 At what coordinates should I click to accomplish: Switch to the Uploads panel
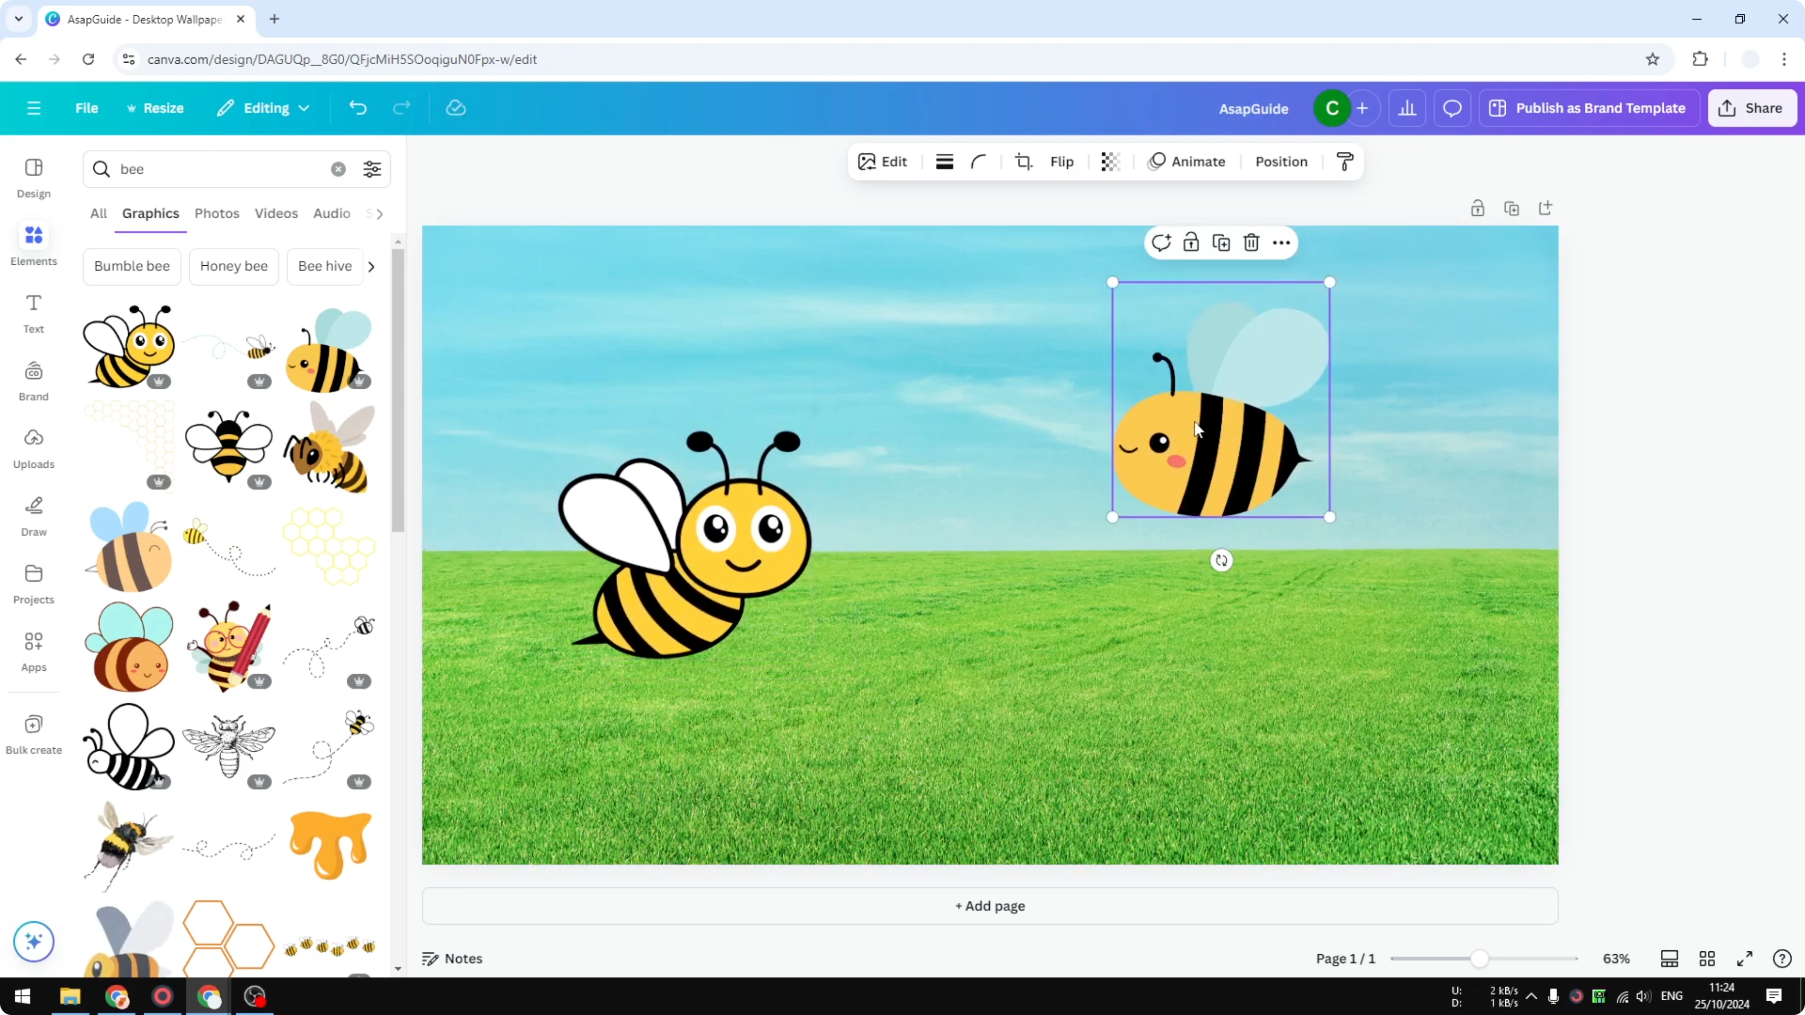pyautogui.click(x=33, y=448)
